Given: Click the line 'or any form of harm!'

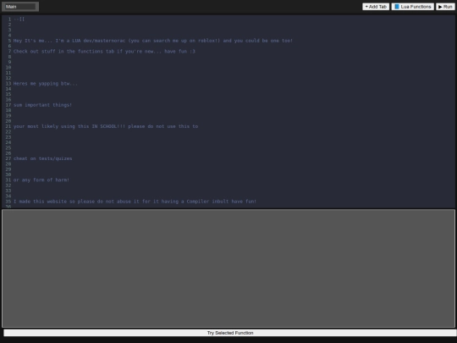Looking at the screenshot, I should click(x=41, y=180).
